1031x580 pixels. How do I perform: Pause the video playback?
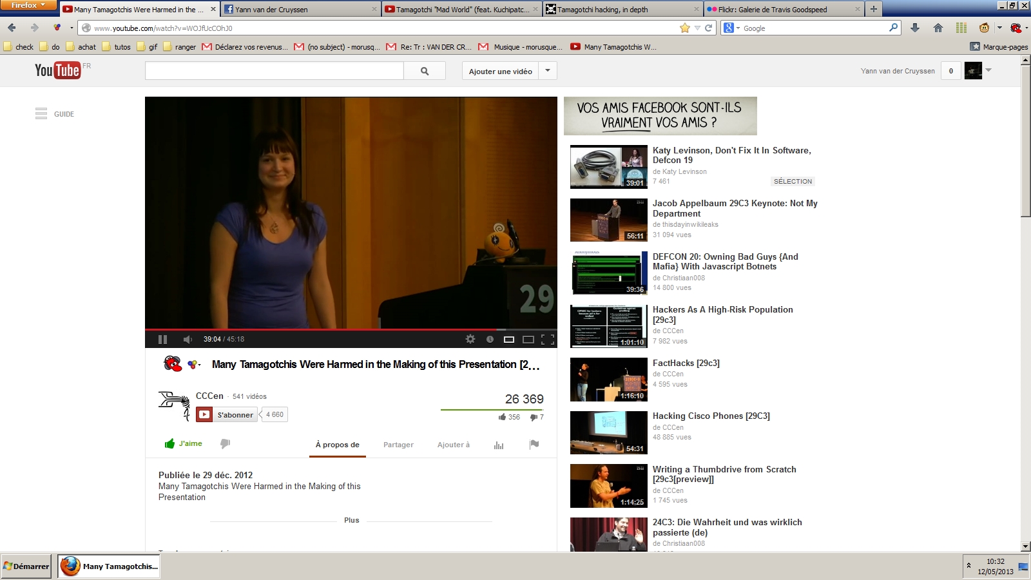[x=162, y=340]
